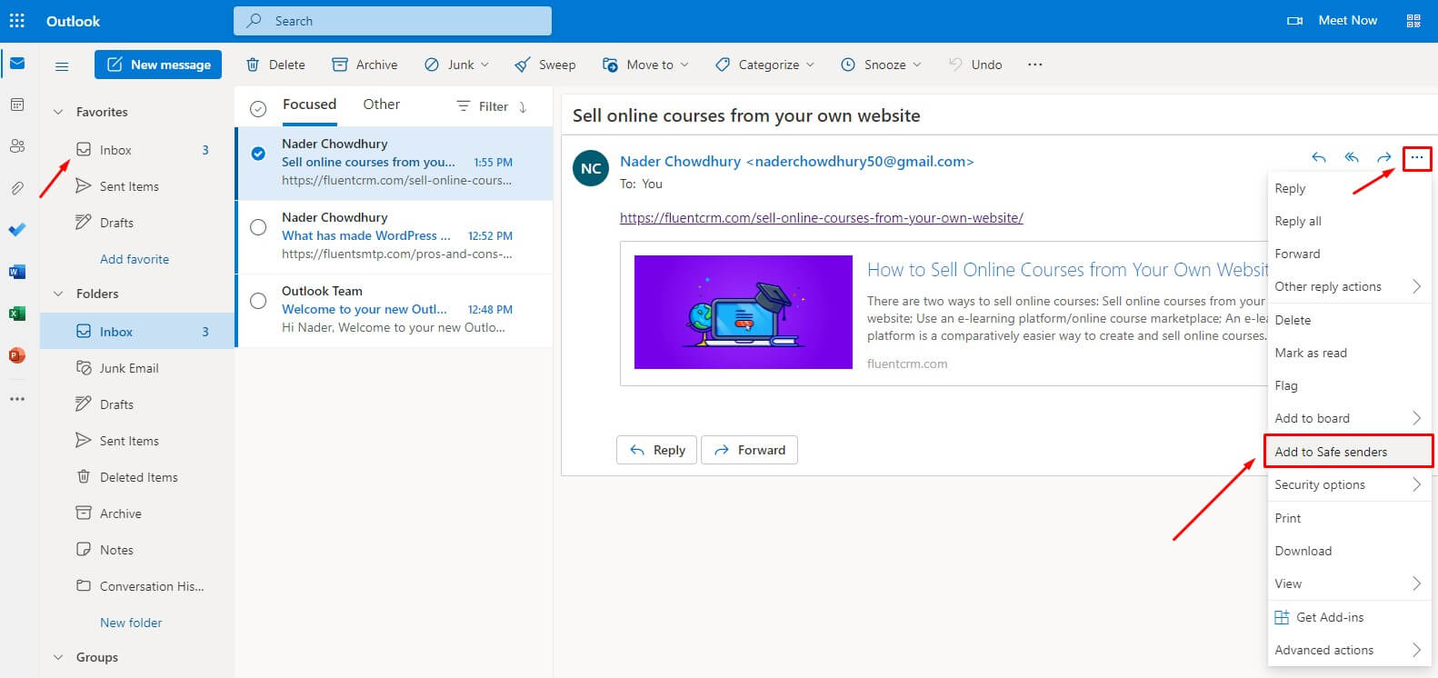Start a Meet Now video call
This screenshot has width=1438, height=678.
pos(1332,20)
